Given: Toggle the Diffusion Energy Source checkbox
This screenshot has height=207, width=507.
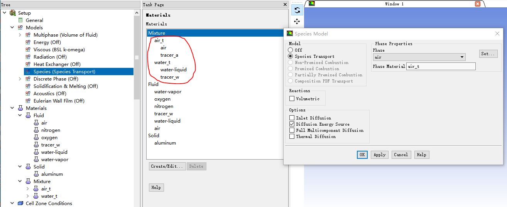Looking at the screenshot, I should coord(292,124).
